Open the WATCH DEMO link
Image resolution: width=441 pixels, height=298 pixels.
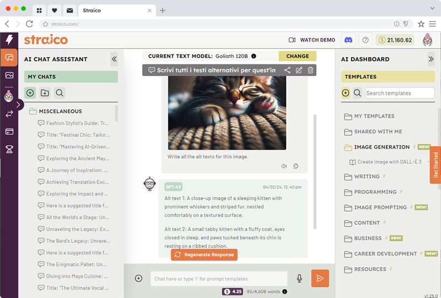pyautogui.click(x=312, y=40)
